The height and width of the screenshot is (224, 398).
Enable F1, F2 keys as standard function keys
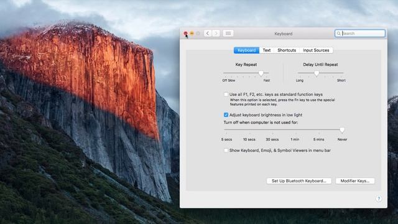pyautogui.click(x=226, y=94)
